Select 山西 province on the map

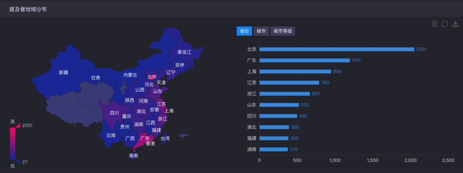tap(140, 89)
